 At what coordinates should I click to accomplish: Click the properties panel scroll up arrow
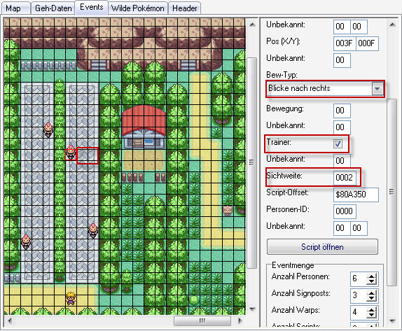coord(392,25)
